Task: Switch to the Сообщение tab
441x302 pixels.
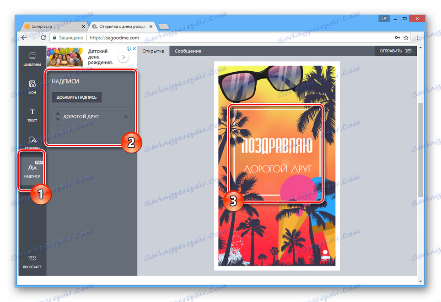Action: [188, 51]
